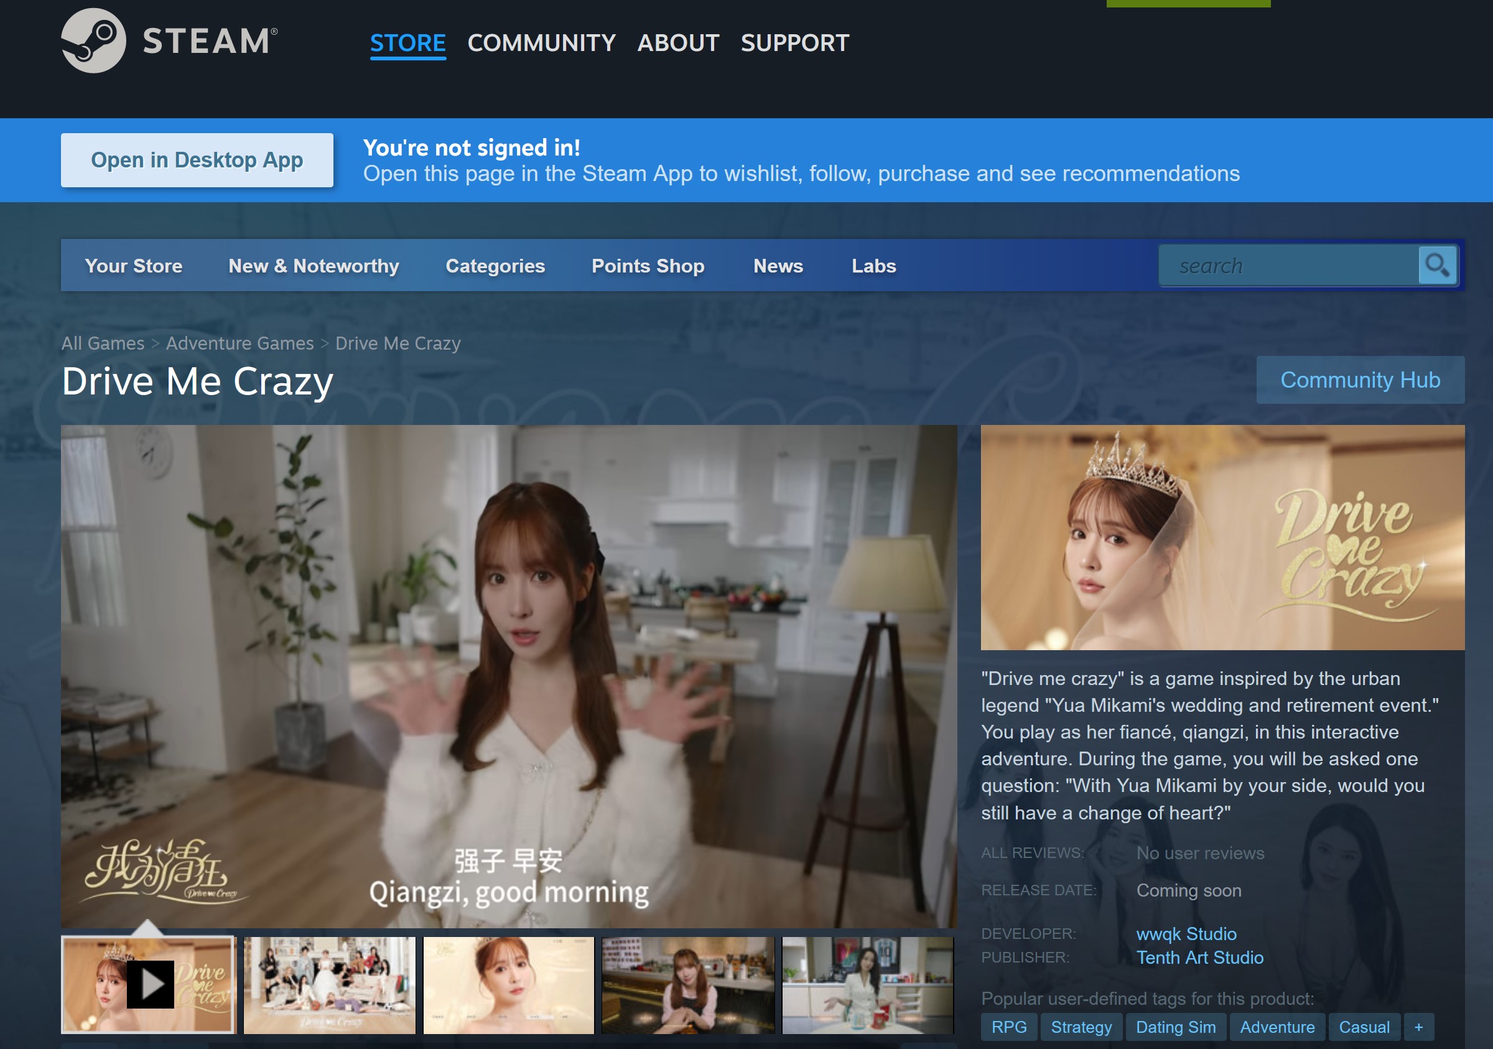
Task: Go to All Games breadcrumb
Action: coord(103,343)
